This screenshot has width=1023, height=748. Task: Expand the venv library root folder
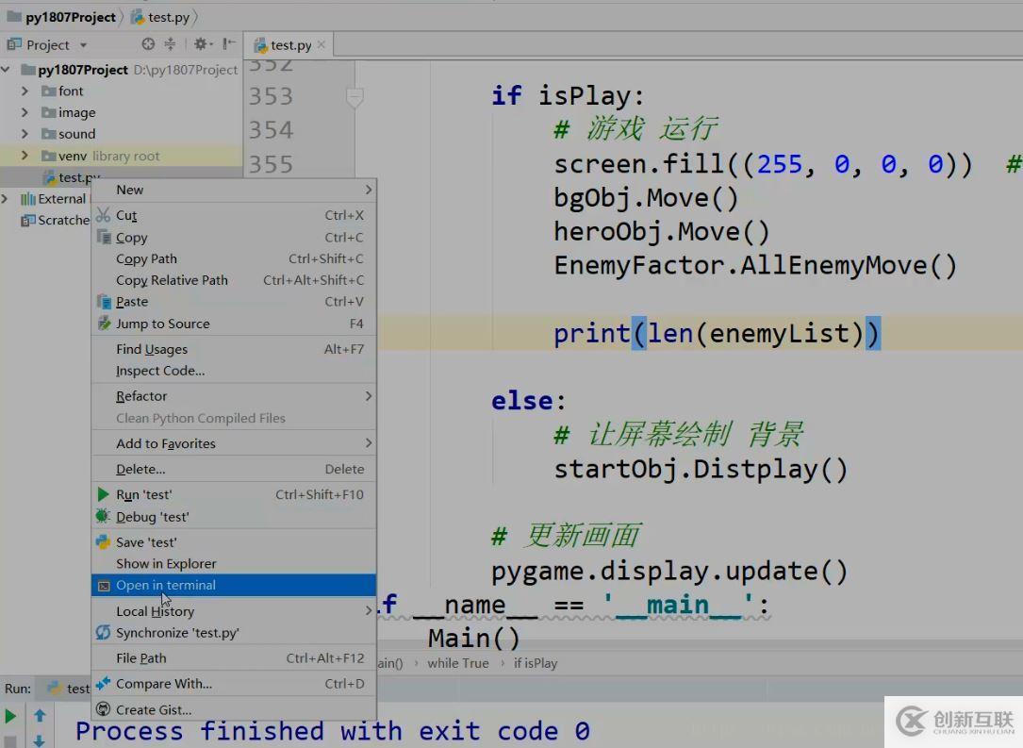(x=25, y=157)
